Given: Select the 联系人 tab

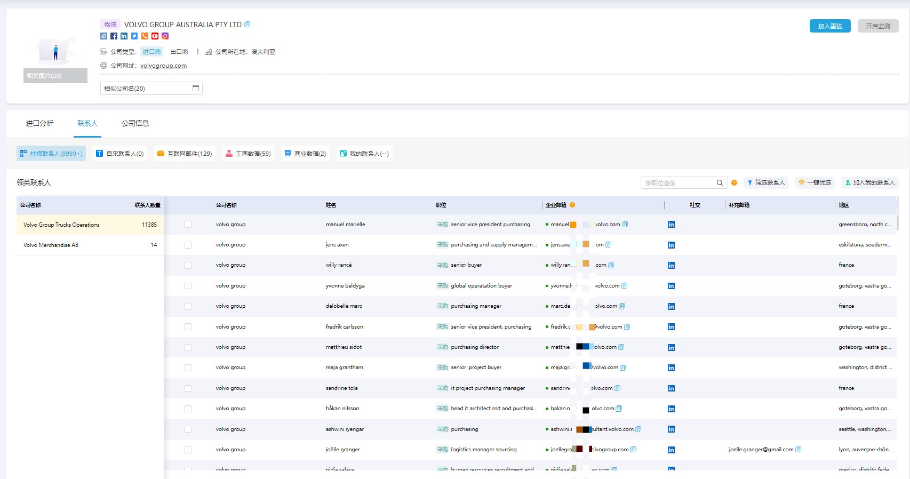Looking at the screenshot, I should (x=87, y=123).
